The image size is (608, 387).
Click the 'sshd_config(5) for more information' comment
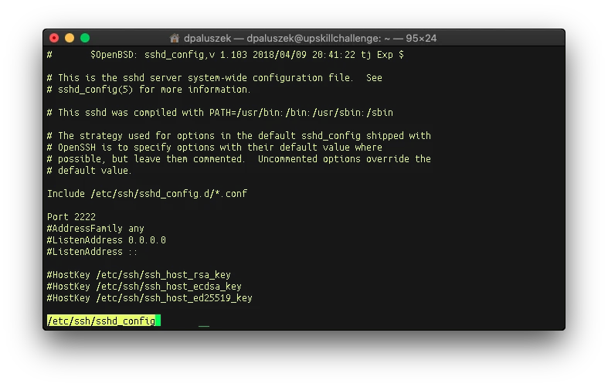tap(149, 89)
